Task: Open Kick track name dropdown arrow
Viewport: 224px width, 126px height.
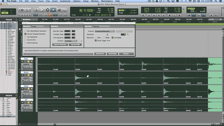Action: [x=32, y=58]
